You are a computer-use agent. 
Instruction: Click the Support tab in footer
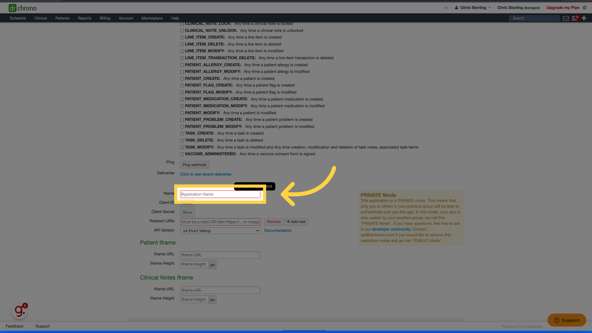43,326
